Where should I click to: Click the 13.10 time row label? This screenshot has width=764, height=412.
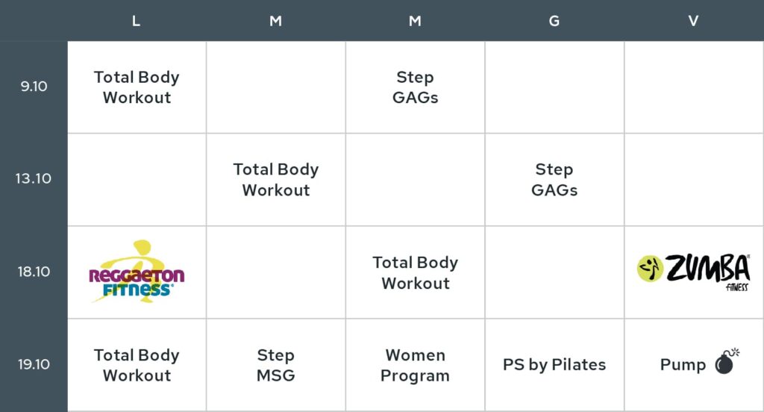click(x=33, y=179)
